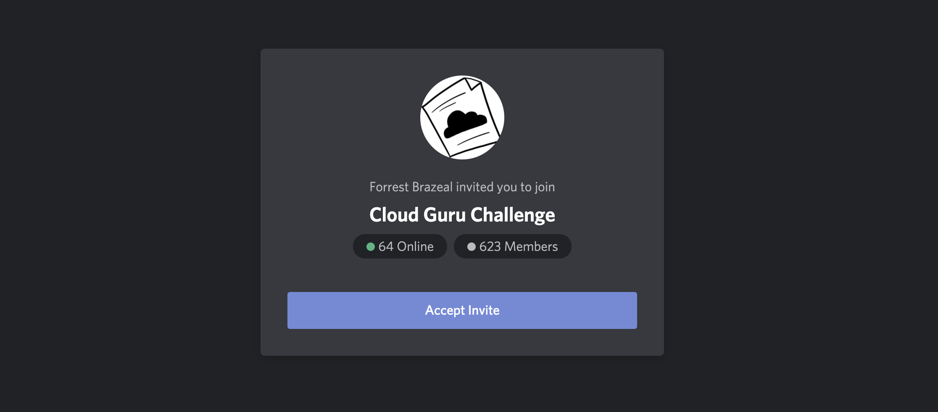Click the word Online in the status pill

(415, 246)
